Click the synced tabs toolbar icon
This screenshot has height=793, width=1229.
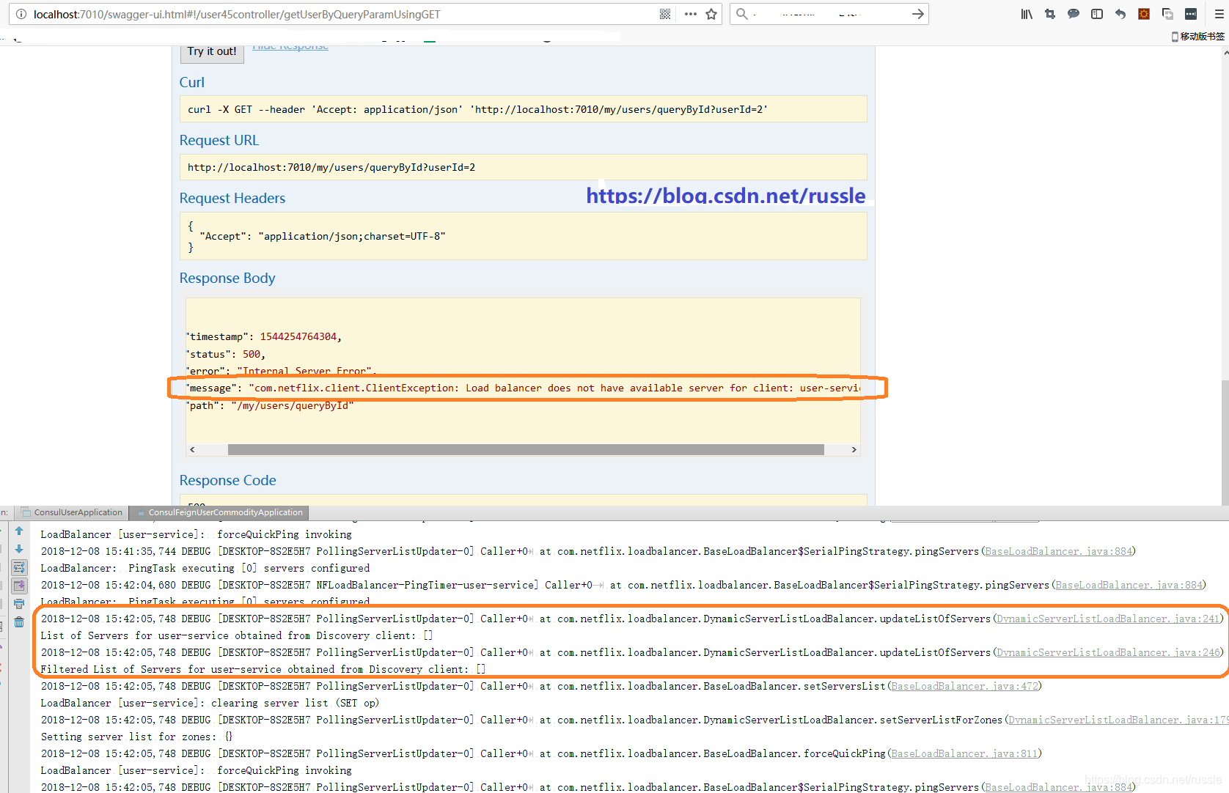pyautogui.click(x=1167, y=14)
